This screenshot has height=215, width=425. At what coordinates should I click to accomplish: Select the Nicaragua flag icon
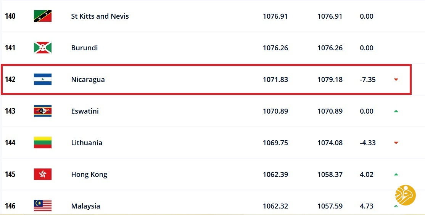pyautogui.click(x=43, y=79)
